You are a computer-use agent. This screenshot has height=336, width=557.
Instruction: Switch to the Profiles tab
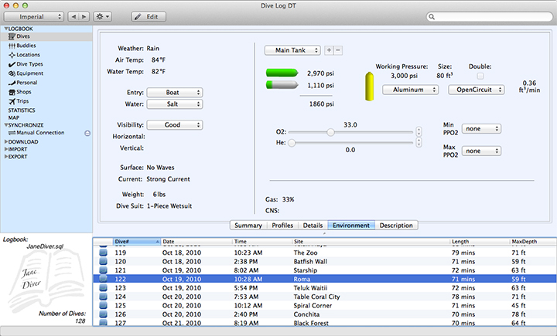(282, 226)
